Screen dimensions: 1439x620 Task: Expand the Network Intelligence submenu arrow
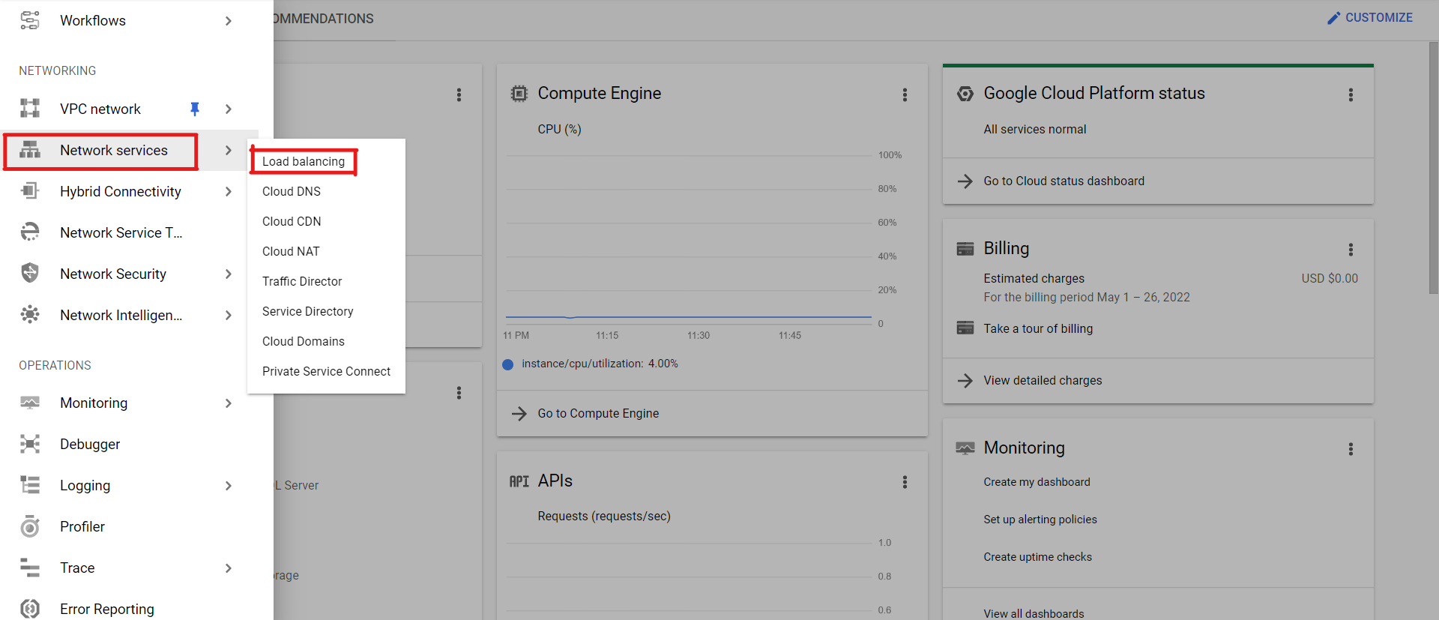[229, 316]
